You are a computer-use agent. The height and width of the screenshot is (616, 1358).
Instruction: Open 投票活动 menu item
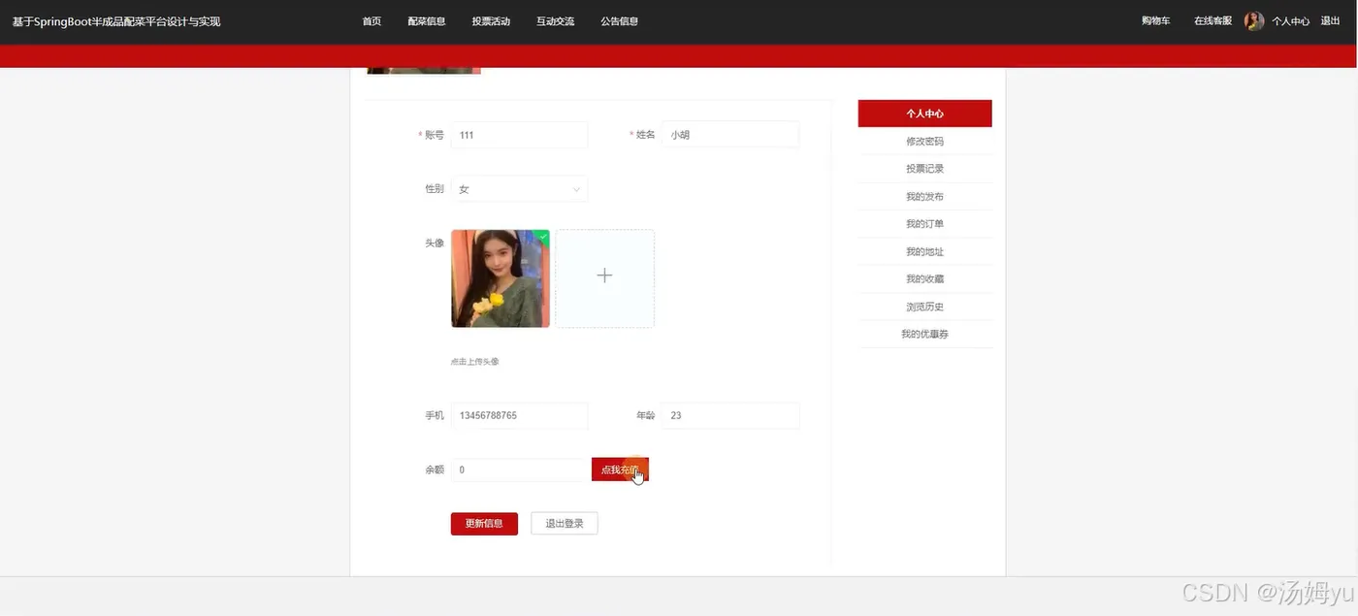[x=491, y=21]
